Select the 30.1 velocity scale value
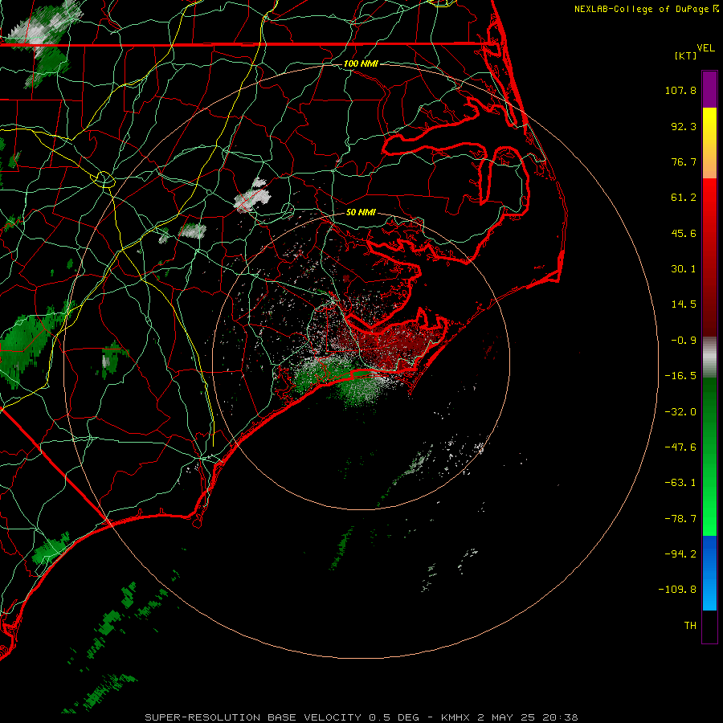The height and width of the screenshot is (723, 723). coord(684,269)
